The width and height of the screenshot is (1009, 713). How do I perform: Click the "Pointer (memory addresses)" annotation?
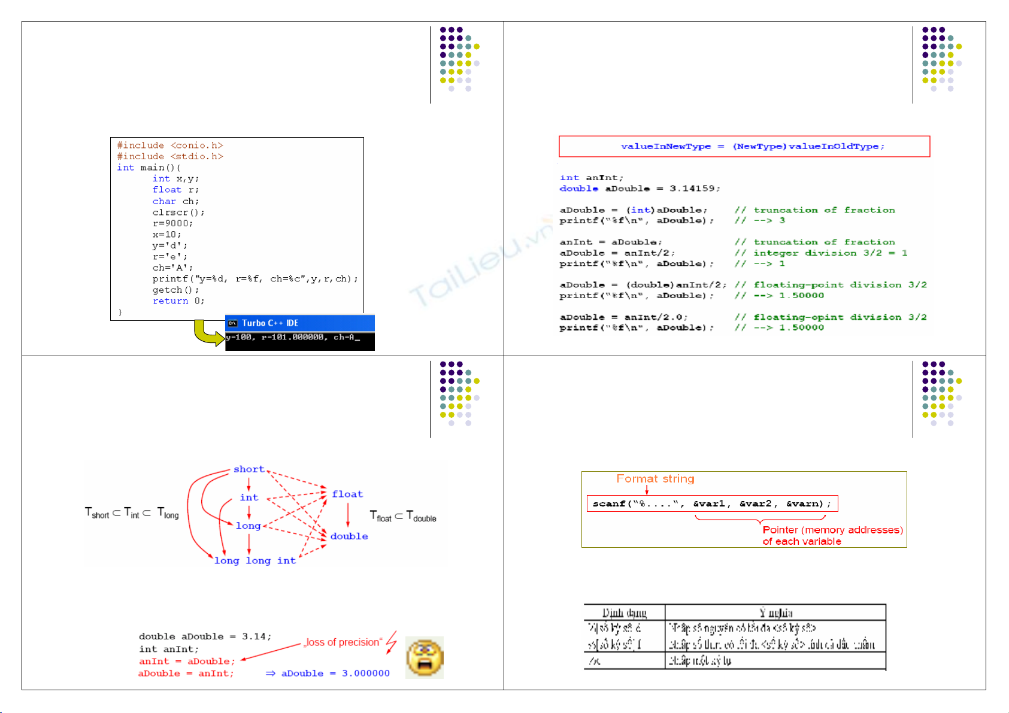coord(832,530)
